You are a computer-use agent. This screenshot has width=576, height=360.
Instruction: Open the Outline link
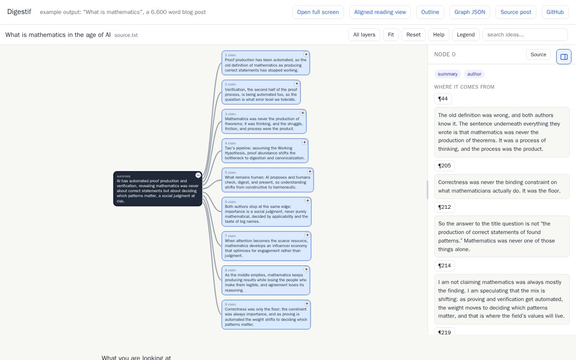click(x=430, y=12)
